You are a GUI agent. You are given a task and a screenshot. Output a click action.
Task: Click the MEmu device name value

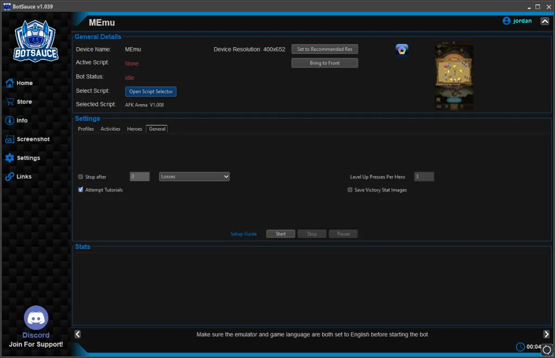pos(133,49)
